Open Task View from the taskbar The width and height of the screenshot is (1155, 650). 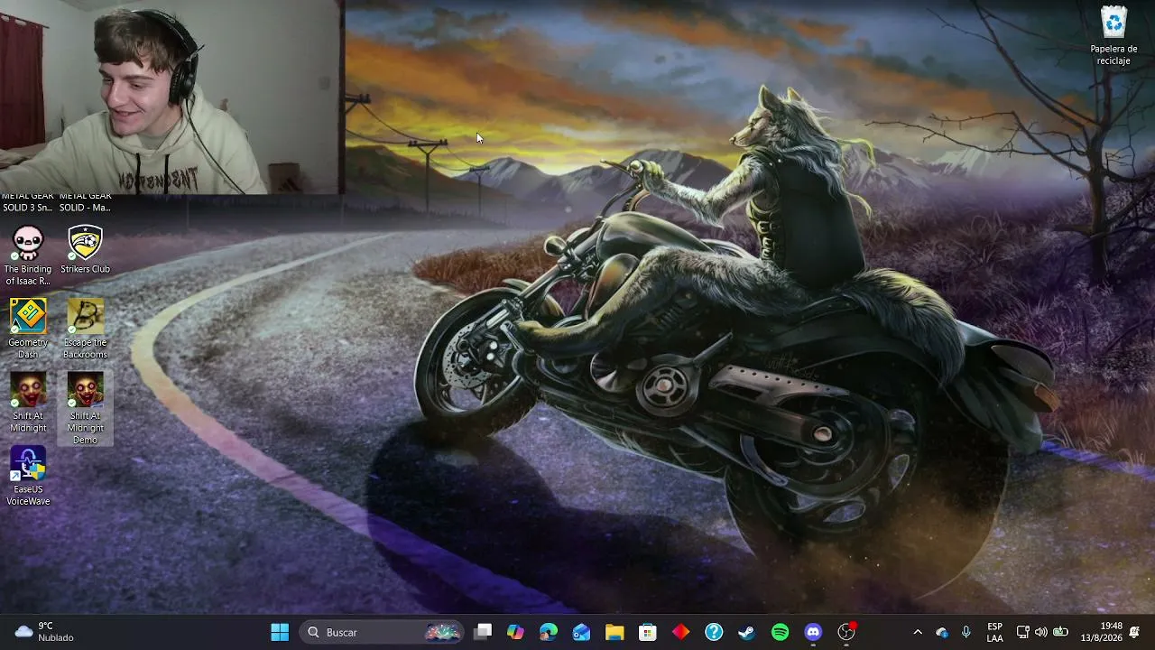483,632
